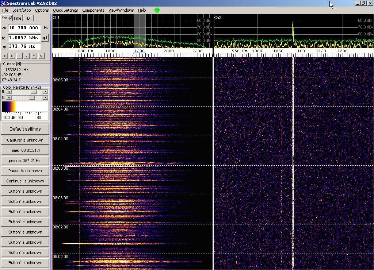Open the Quick Settings menu
Image resolution: width=374 pixels, height=270 pixels.
[65, 10]
